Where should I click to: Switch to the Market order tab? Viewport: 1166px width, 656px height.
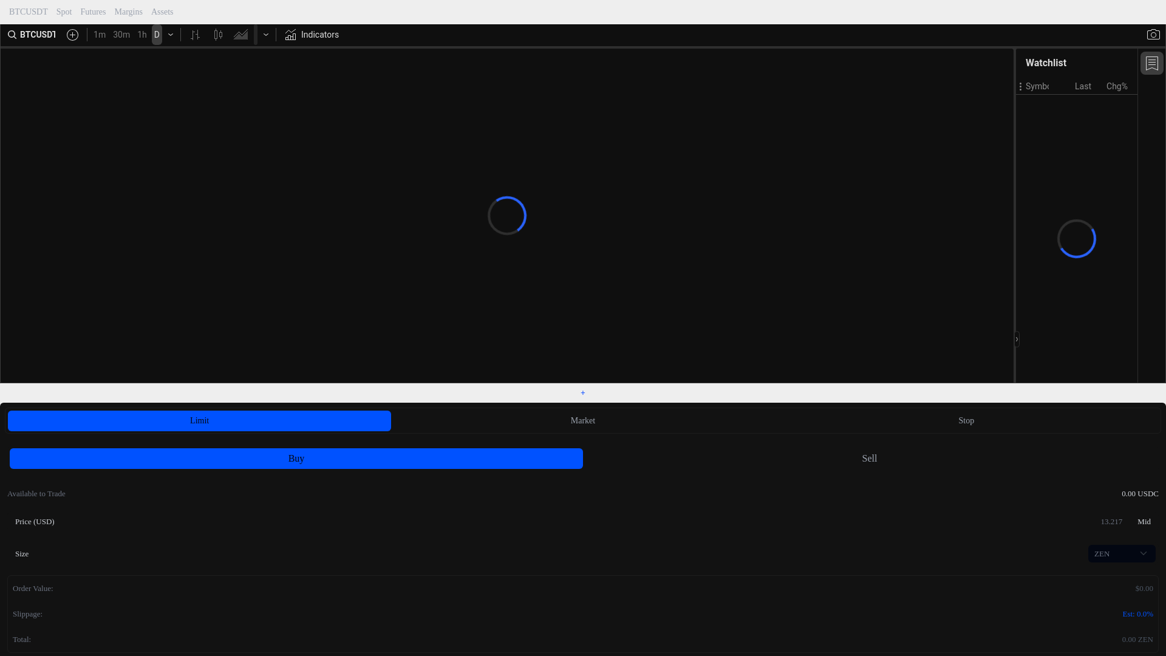(583, 421)
